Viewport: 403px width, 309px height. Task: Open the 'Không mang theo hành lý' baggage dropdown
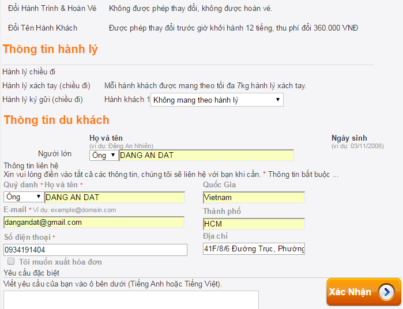point(217,100)
